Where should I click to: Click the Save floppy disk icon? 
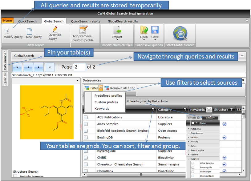(x=155, y=30)
